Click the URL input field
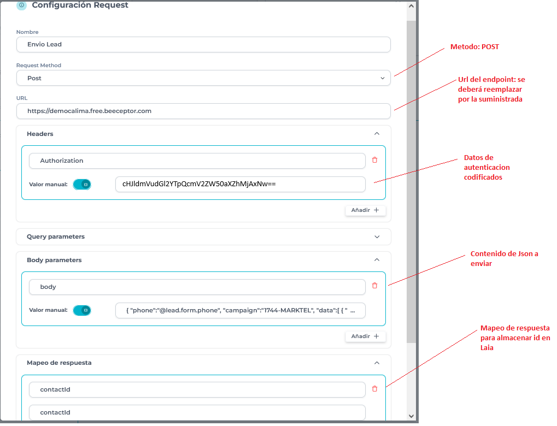The height and width of the screenshot is (426, 557). click(203, 111)
